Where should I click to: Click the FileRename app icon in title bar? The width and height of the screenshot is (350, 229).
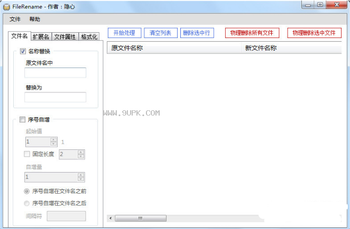pyautogui.click(x=6, y=7)
